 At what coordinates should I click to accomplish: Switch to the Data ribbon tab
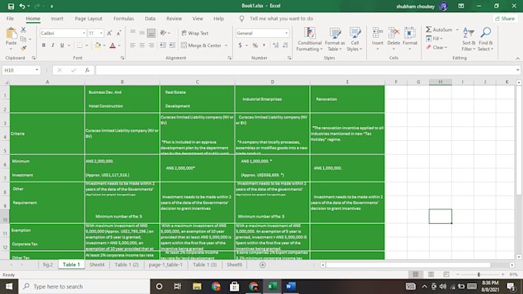[150, 18]
